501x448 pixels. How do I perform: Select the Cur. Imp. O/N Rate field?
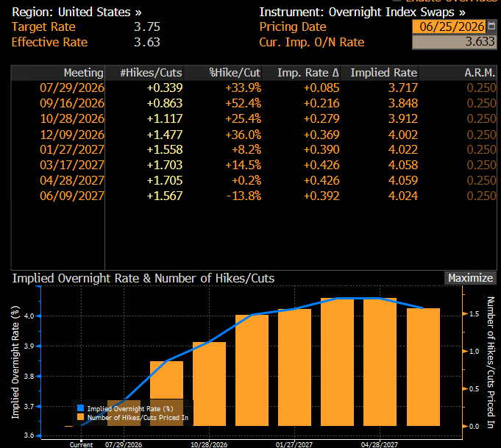[455, 42]
